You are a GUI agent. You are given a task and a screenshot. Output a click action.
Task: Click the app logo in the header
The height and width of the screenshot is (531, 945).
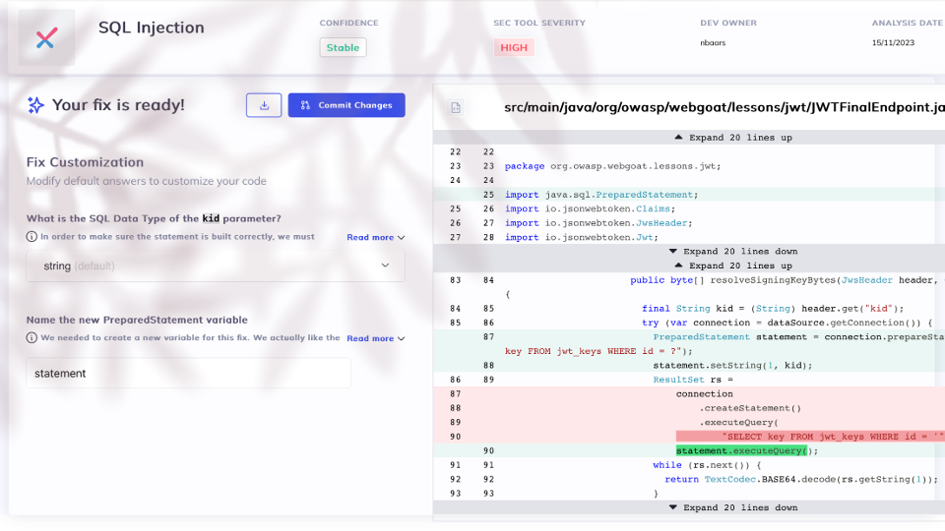tap(45, 38)
